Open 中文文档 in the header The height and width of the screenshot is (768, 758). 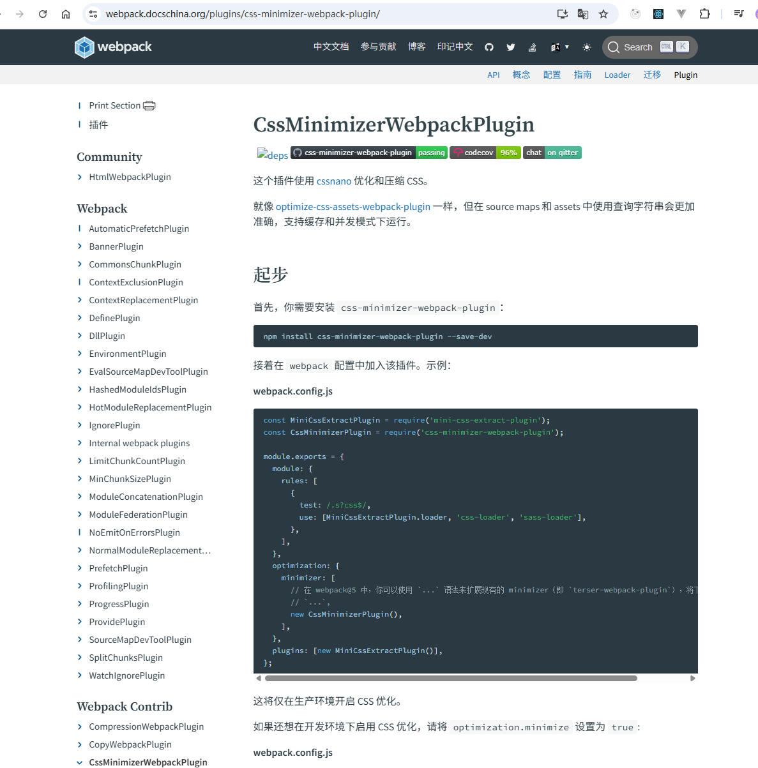tap(331, 47)
